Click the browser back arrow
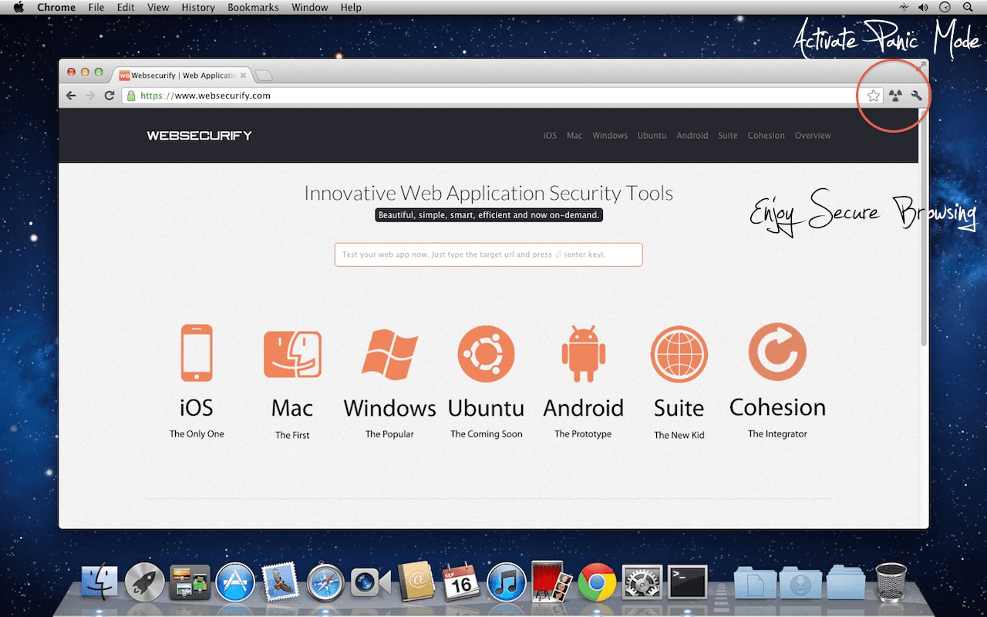 71,96
